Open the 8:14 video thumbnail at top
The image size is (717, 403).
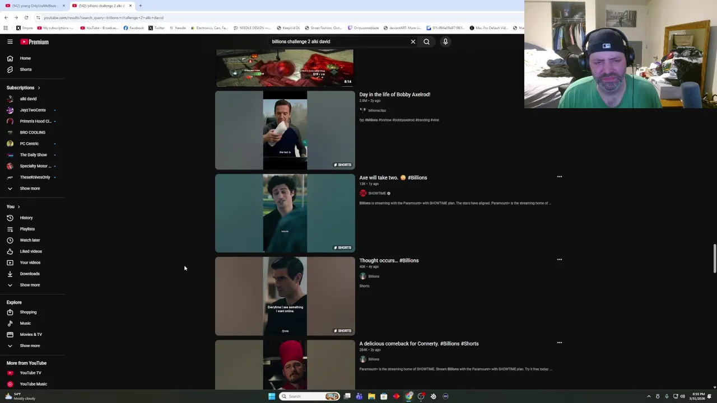tap(285, 68)
